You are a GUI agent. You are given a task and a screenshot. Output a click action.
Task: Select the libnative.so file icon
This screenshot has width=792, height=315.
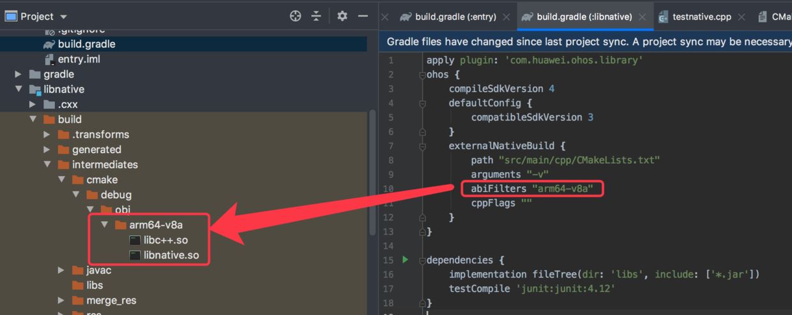[135, 255]
